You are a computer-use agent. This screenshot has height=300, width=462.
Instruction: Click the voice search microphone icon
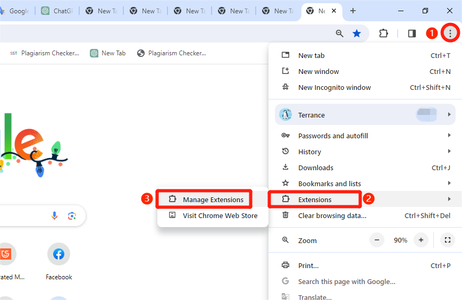click(54, 215)
